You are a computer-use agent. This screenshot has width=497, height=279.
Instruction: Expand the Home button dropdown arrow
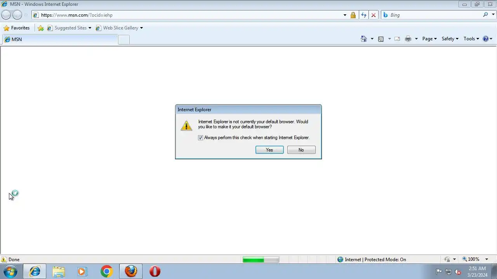(372, 39)
